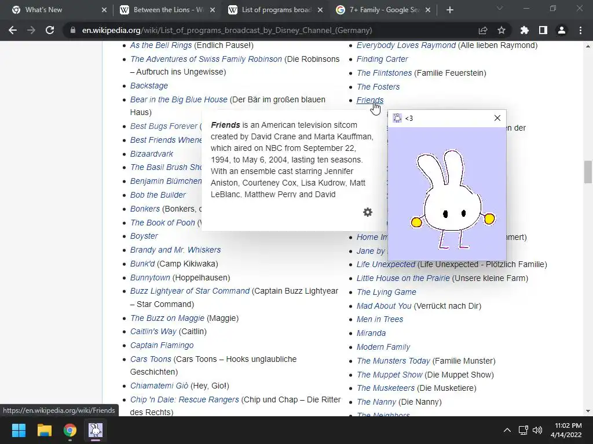Open Chrome from the taskbar
Viewport: 593px width, 444px height.
[x=70, y=430]
